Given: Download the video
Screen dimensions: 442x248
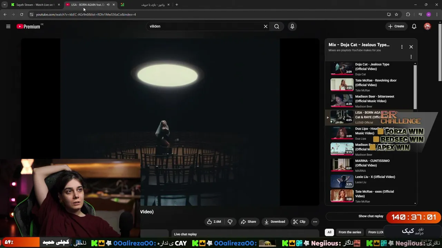Looking at the screenshot, I should point(275,222).
